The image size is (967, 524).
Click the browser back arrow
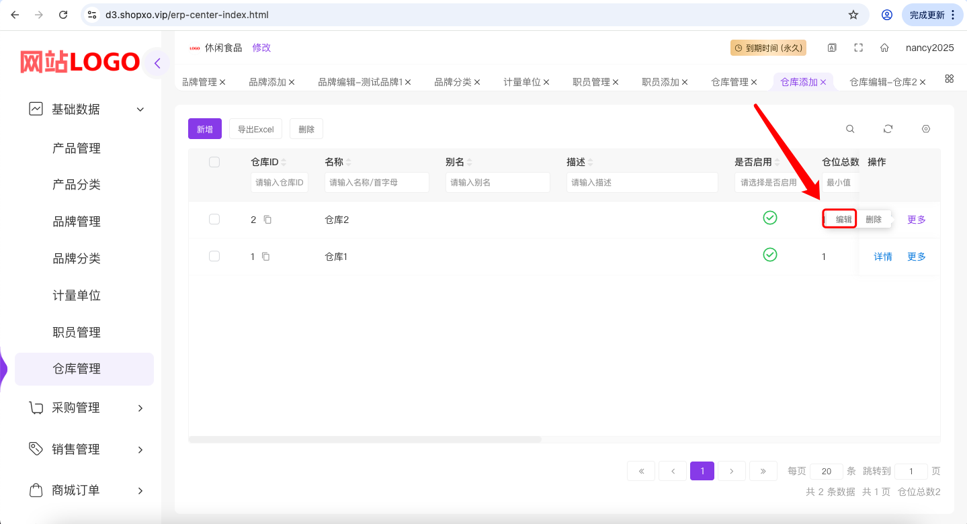(15, 15)
